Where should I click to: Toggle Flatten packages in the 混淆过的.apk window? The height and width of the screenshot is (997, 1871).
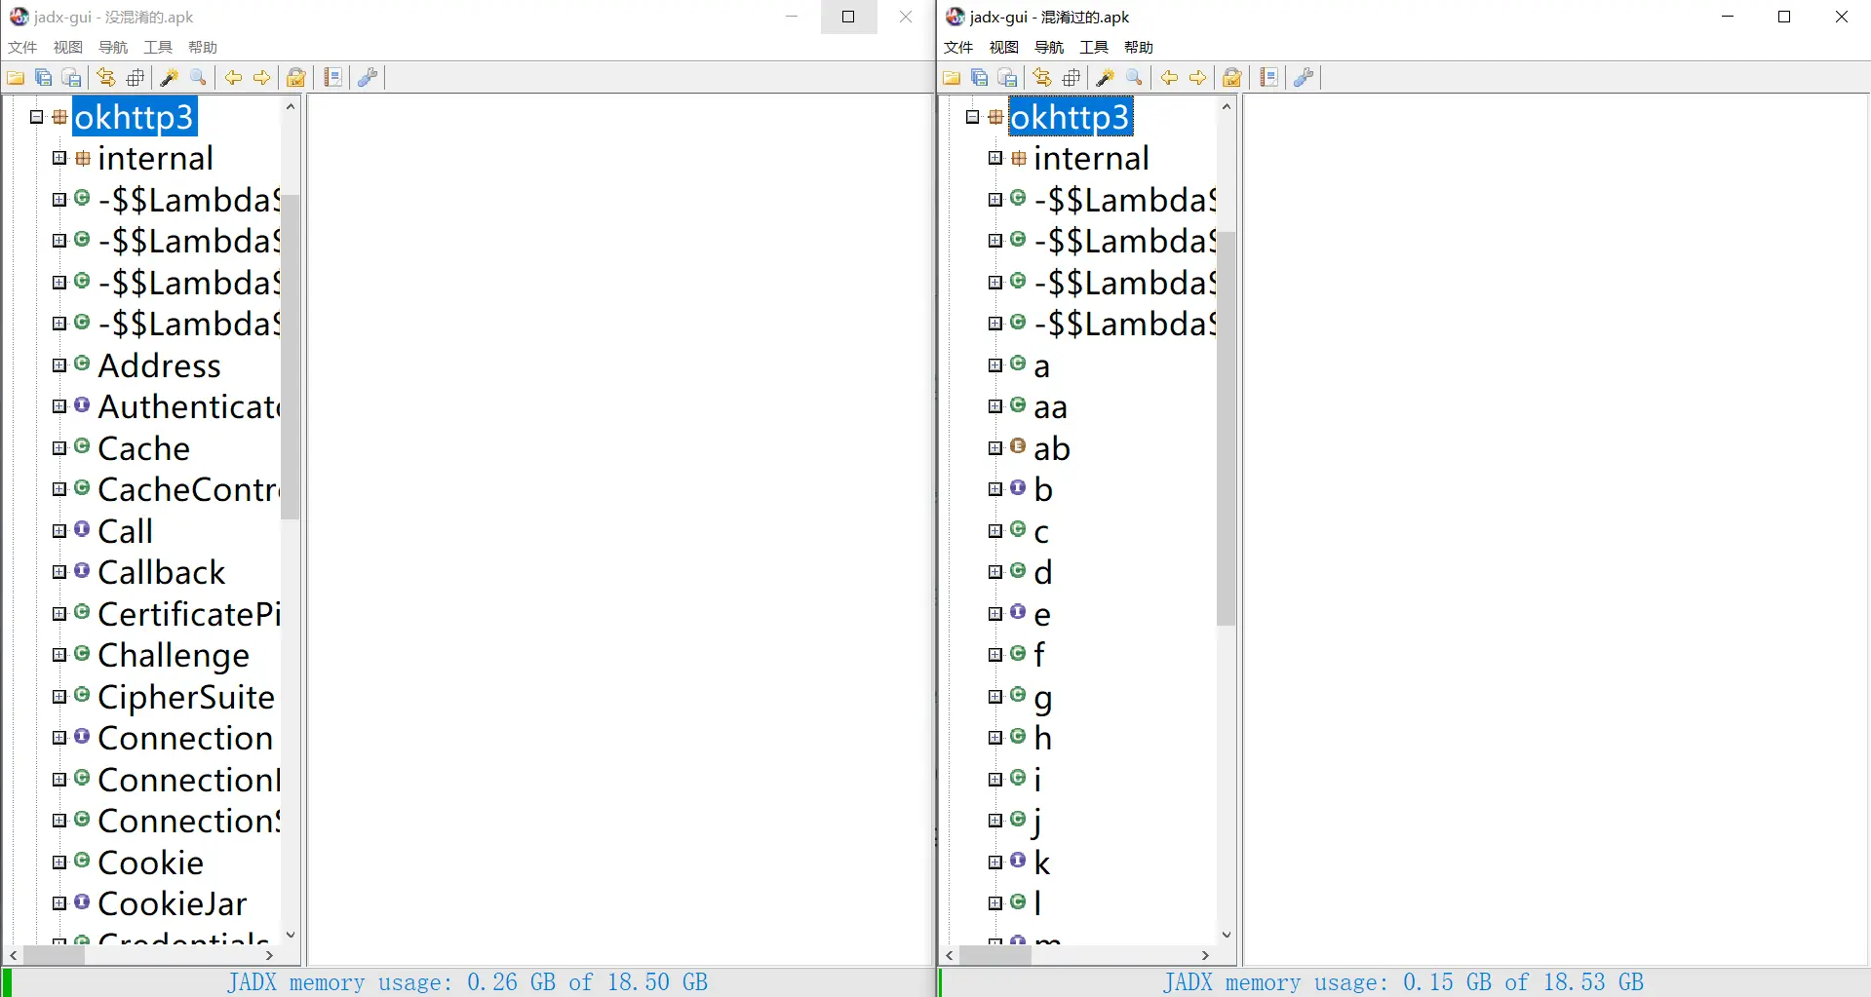coord(1072,78)
